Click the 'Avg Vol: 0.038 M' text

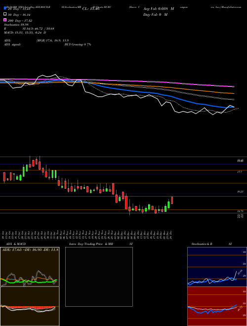[159, 9]
